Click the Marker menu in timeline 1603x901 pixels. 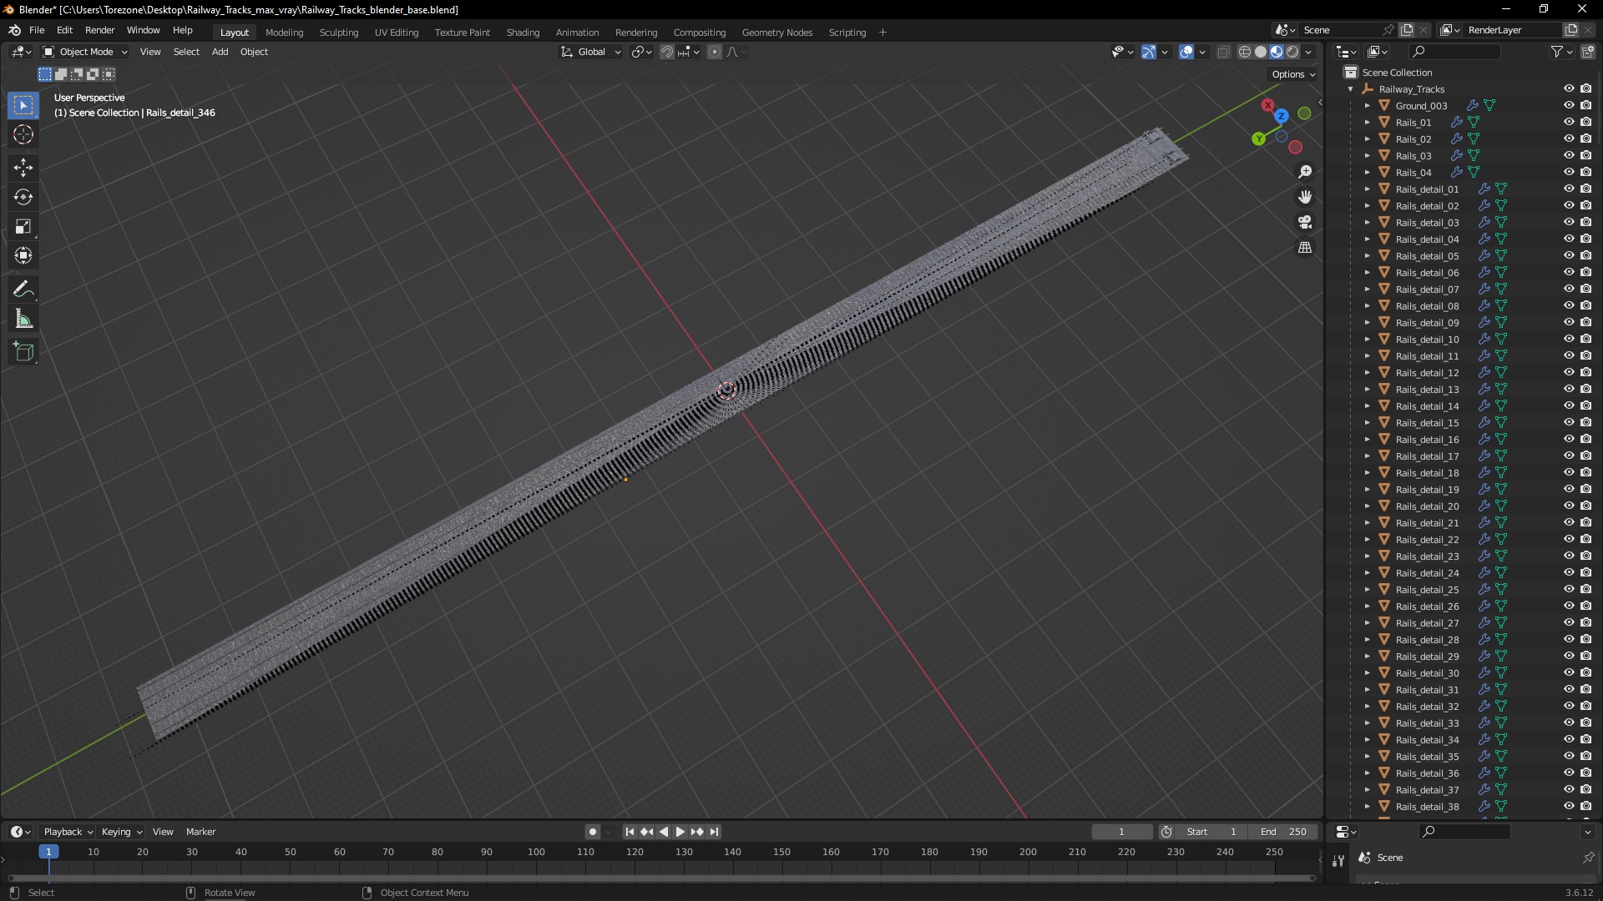200,832
